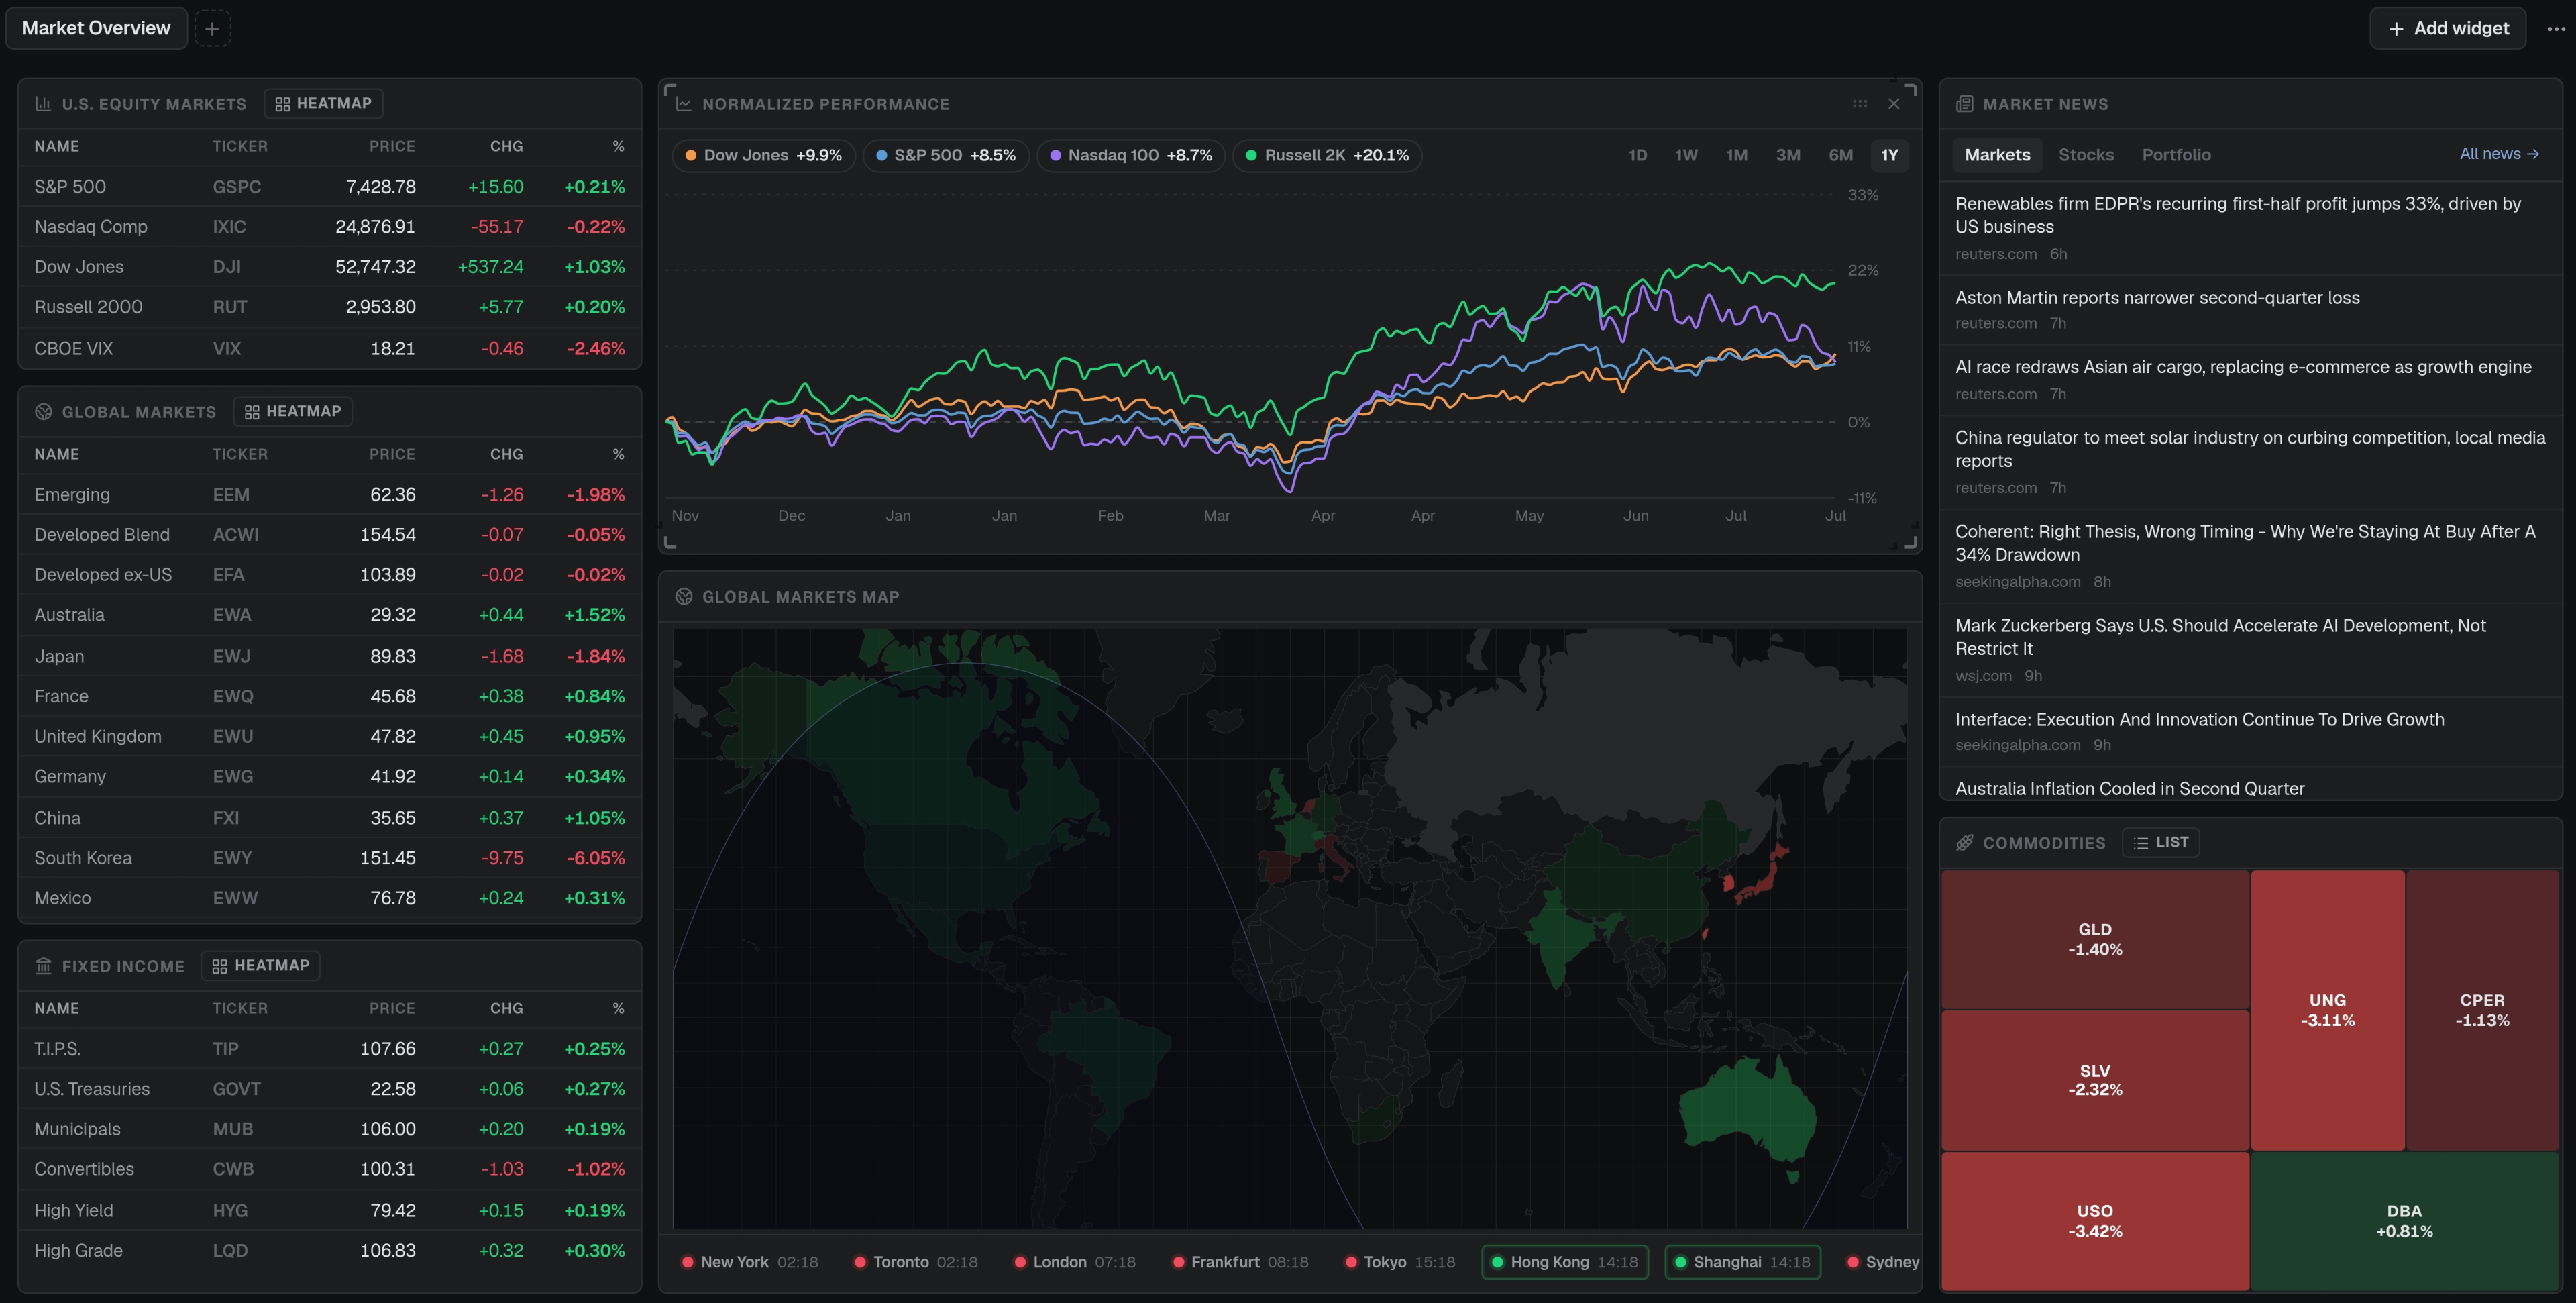Viewport: 2576px width, 1303px height.
Task: Select the 1M chart timeframe
Action: (1737, 156)
